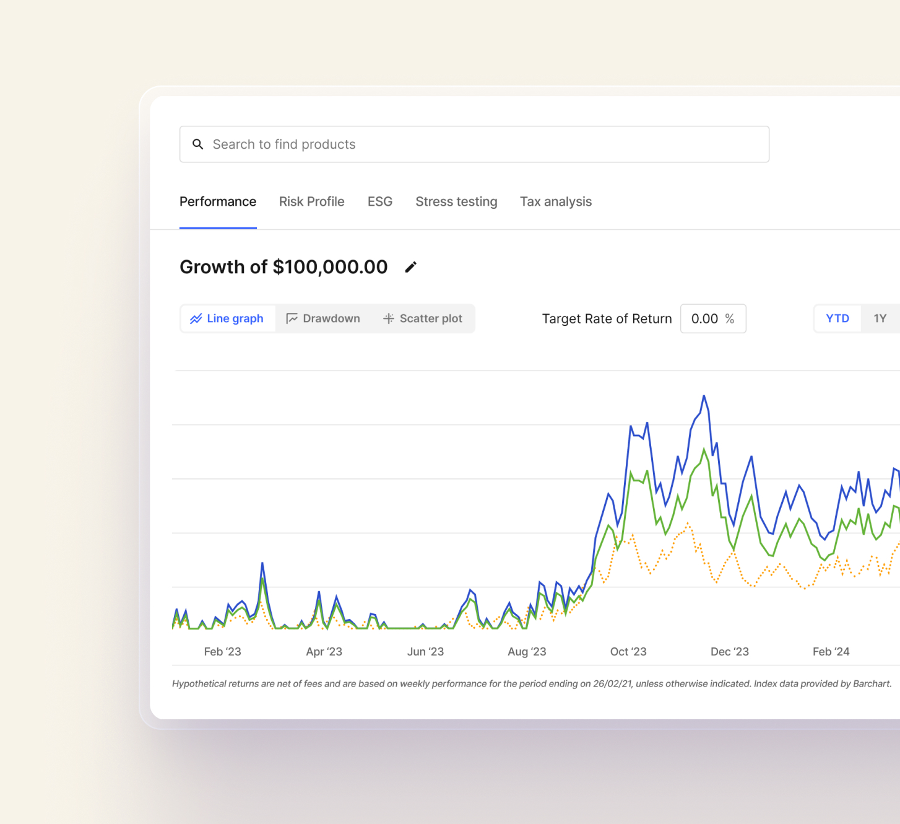Open the ESG tab
This screenshot has height=824, width=900.
coord(380,202)
